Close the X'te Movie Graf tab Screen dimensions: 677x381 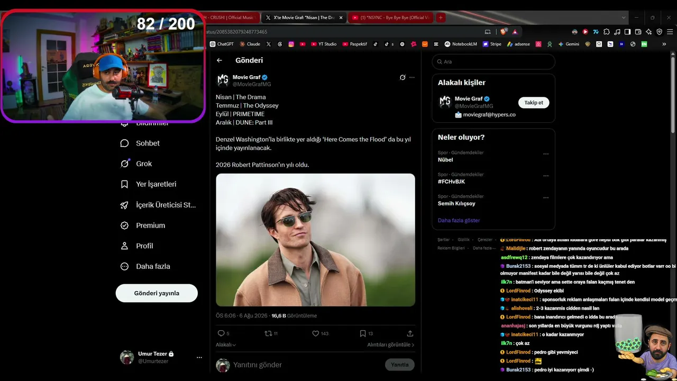pos(341,17)
